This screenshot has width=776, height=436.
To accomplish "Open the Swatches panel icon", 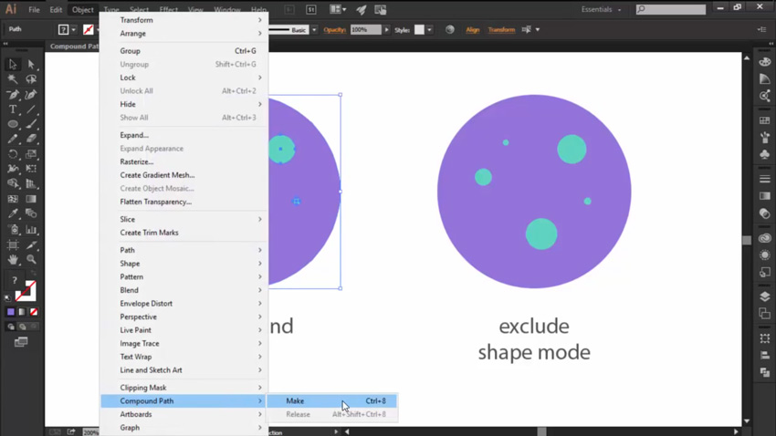I will 765,120.
